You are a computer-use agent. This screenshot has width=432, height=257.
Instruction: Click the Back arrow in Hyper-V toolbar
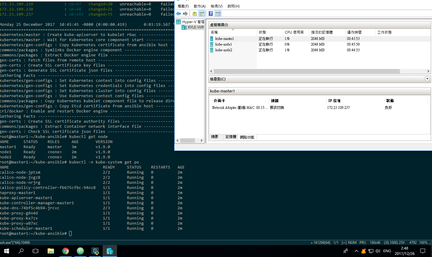point(179,13)
